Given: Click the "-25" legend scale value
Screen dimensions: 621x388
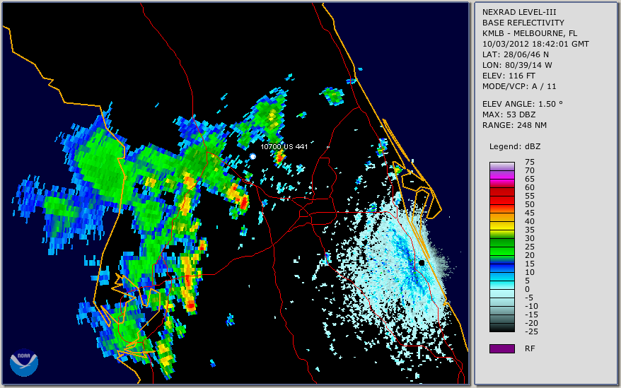Looking at the screenshot, I should (530, 331).
